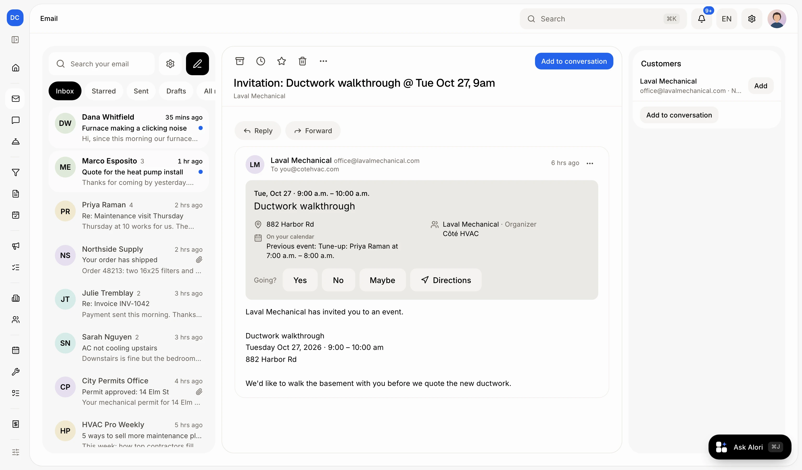Open notifications bell

(x=701, y=19)
